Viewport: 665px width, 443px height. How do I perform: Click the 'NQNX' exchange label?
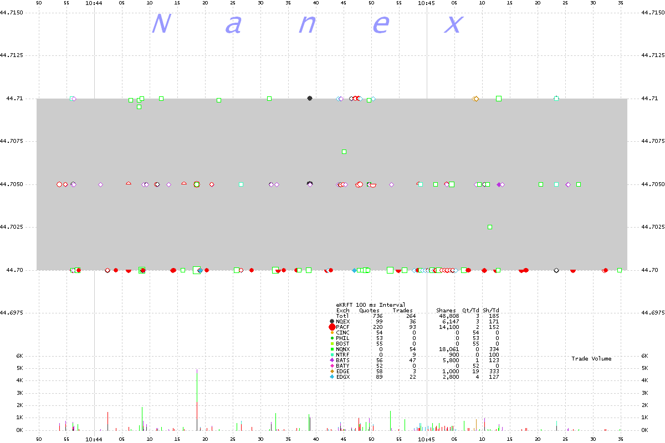pyautogui.click(x=343, y=349)
